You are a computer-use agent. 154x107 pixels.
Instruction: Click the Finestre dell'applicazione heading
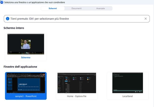click(20, 67)
